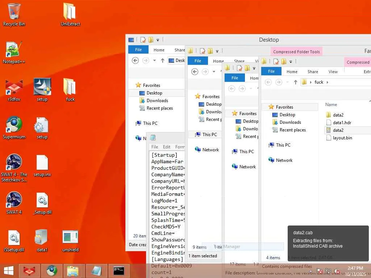Select layout.bin in file list

[342, 138]
